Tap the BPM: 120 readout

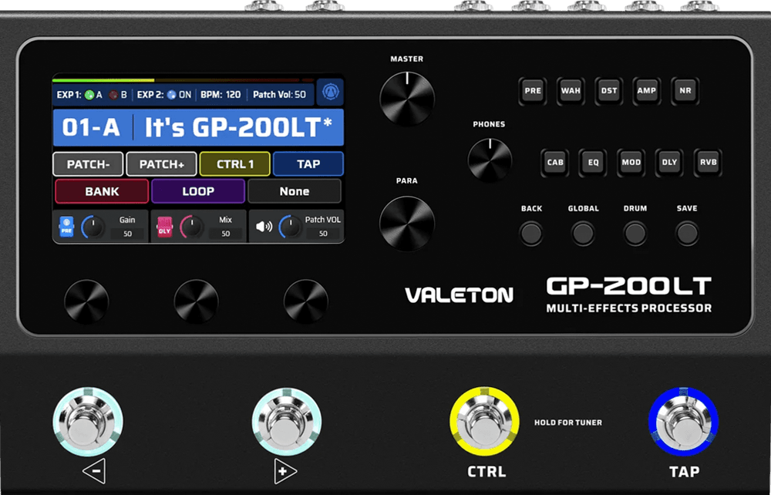pos(221,94)
